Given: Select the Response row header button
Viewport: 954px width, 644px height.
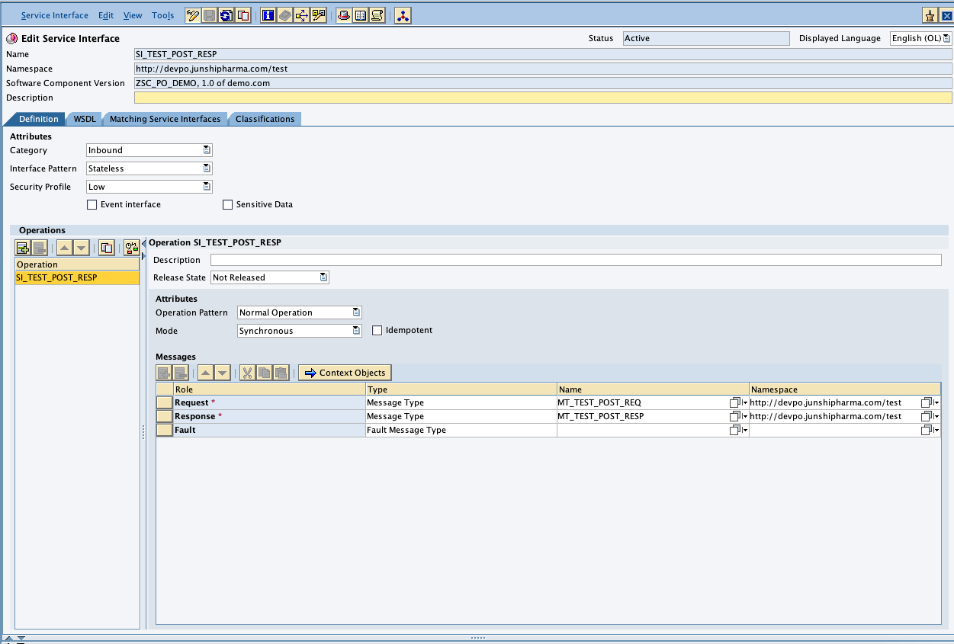Looking at the screenshot, I should pos(165,416).
